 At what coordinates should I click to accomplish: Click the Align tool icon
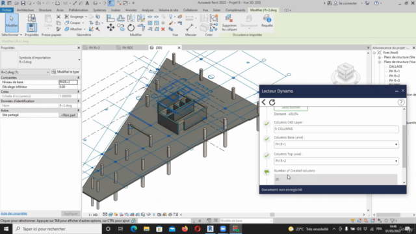pos(110,18)
